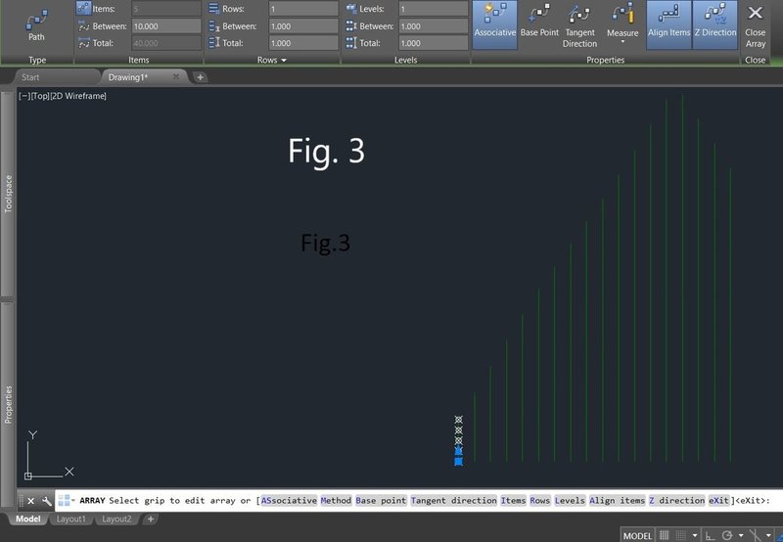Choose ASsociative option in command line
The height and width of the screenshot is (542, 783).
(x=289, y=501)
